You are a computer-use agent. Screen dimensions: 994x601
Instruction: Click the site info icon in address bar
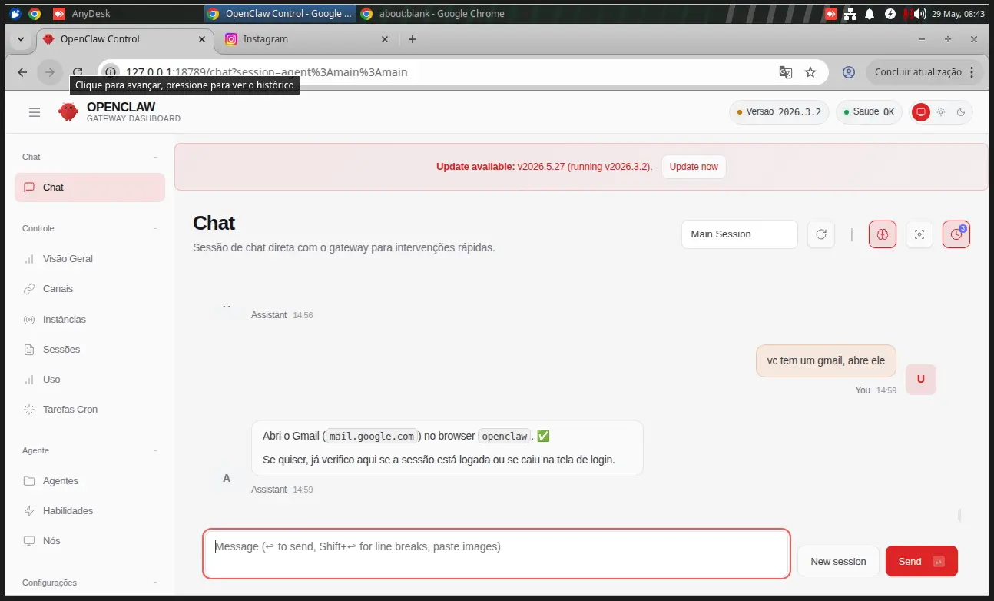[x=111, y=72]
